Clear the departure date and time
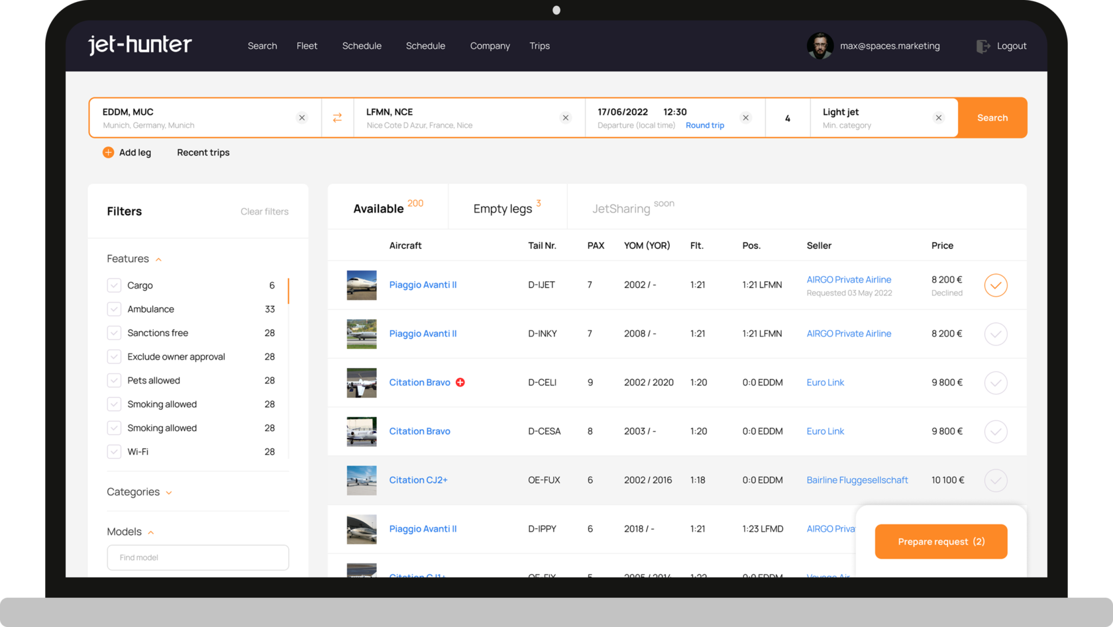The image size is (1113, 627). click(x=746, y=118)
